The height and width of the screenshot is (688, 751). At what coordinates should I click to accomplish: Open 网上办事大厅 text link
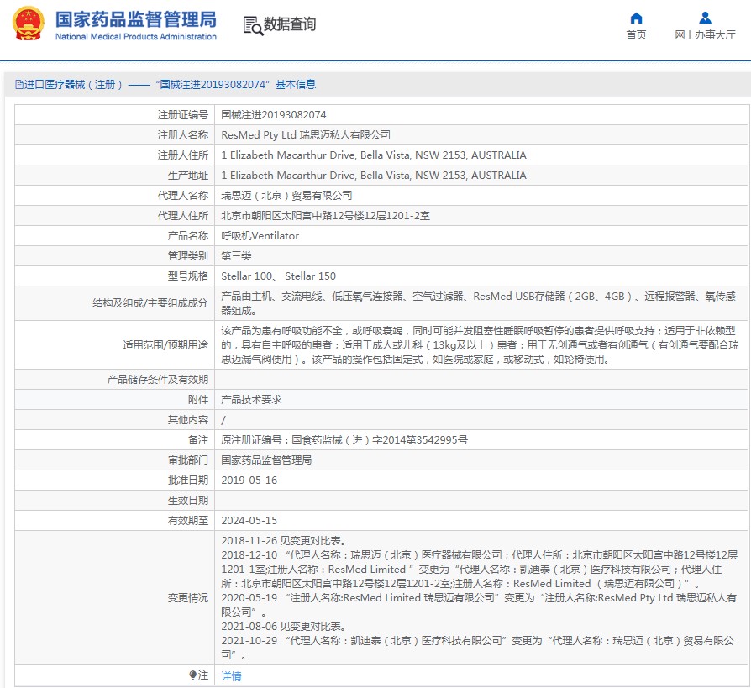tap(705, 35)
